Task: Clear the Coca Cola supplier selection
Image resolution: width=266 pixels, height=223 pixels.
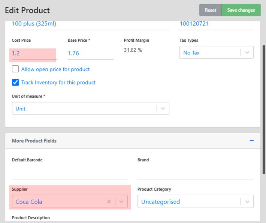Action: coord(109,202)
